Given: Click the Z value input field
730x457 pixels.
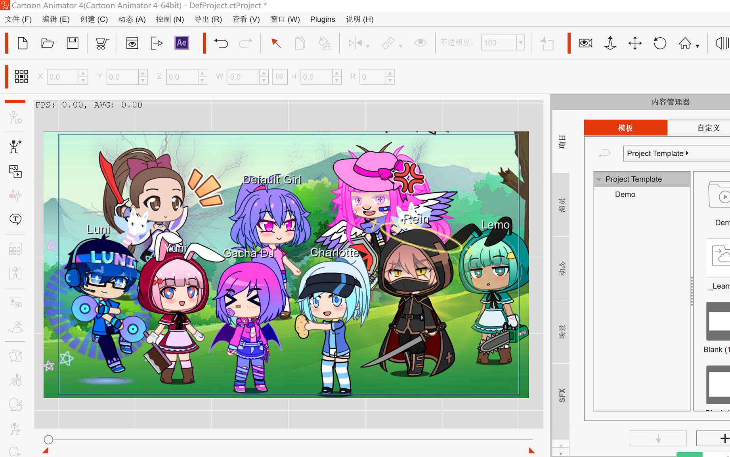Looking at the screenshot, I should point(182,76).
